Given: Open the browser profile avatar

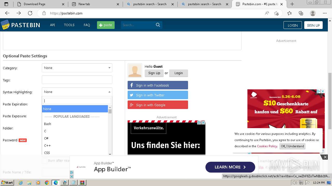Looking at the screenshot, I should (313, 13).
